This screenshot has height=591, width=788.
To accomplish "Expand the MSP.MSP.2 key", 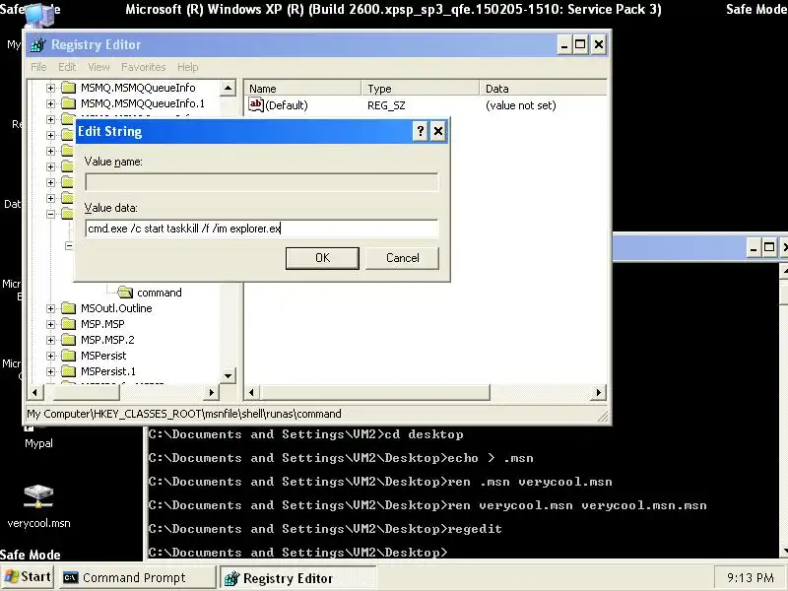I will 50,340.
